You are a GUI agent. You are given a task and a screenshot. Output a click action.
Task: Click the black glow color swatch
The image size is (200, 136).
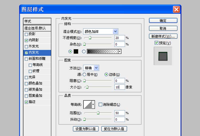click(76, 52)
